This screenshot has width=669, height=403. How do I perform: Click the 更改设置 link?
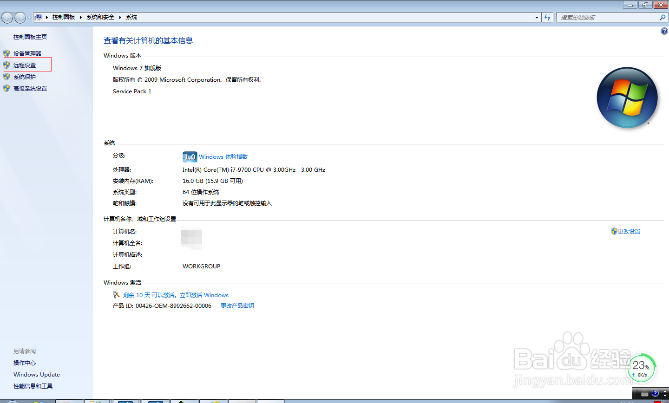(x=629, y=232)
